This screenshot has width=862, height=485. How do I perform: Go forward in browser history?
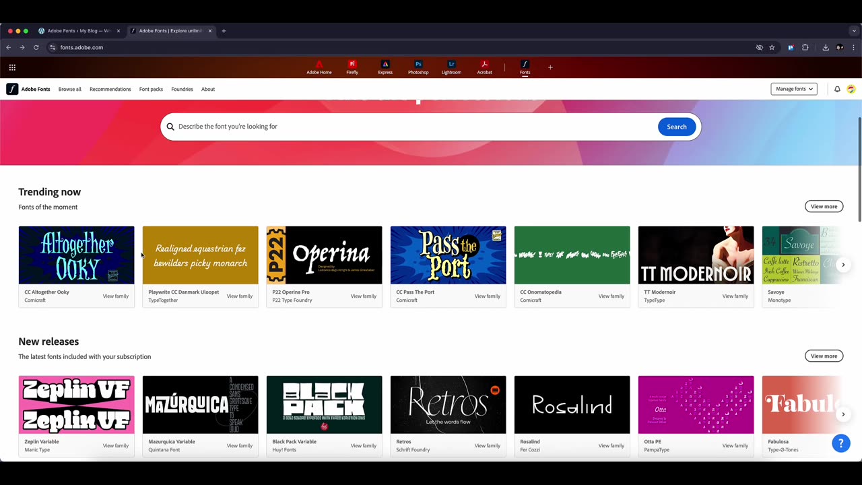22,47
